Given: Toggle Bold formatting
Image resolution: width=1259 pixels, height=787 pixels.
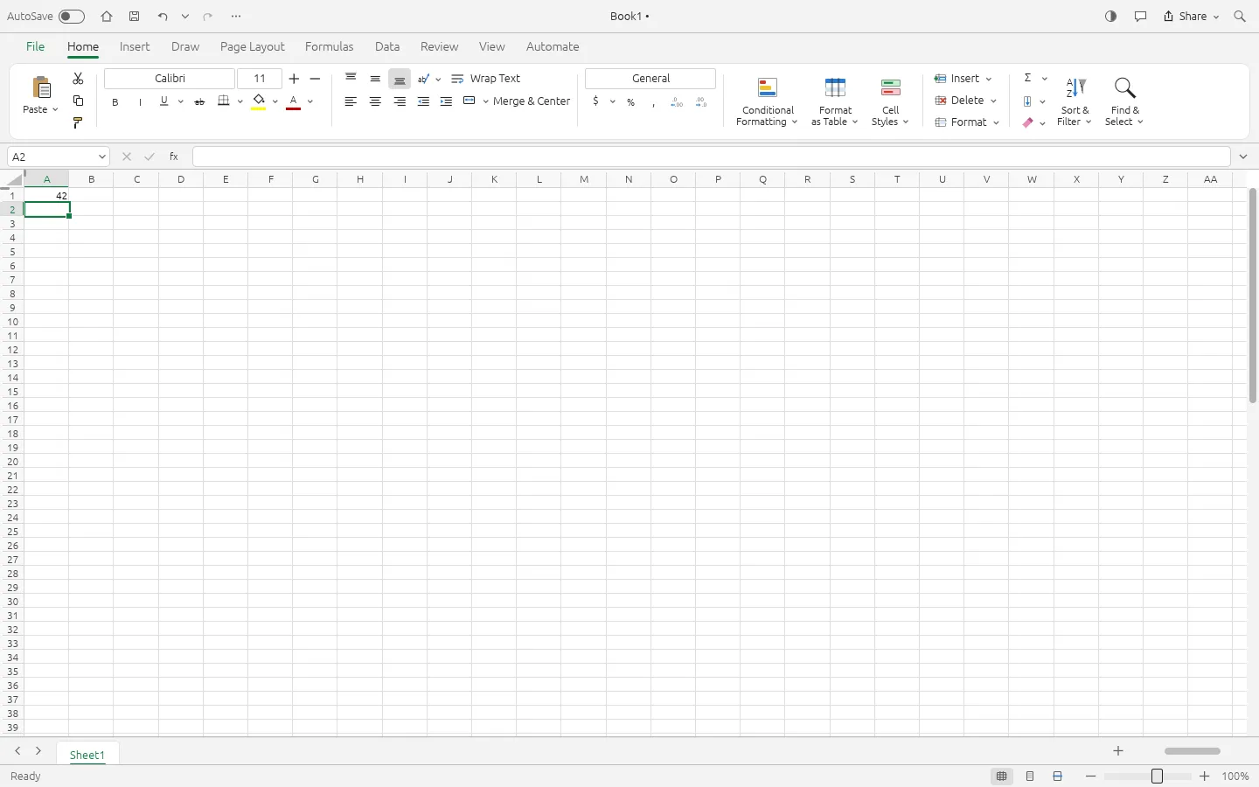Looking at the screenshot, I should tap(115, 102).
